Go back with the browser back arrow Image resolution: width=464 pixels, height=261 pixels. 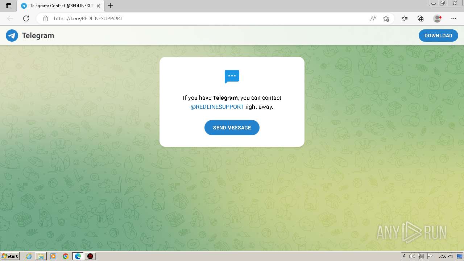tap(10, 18)
